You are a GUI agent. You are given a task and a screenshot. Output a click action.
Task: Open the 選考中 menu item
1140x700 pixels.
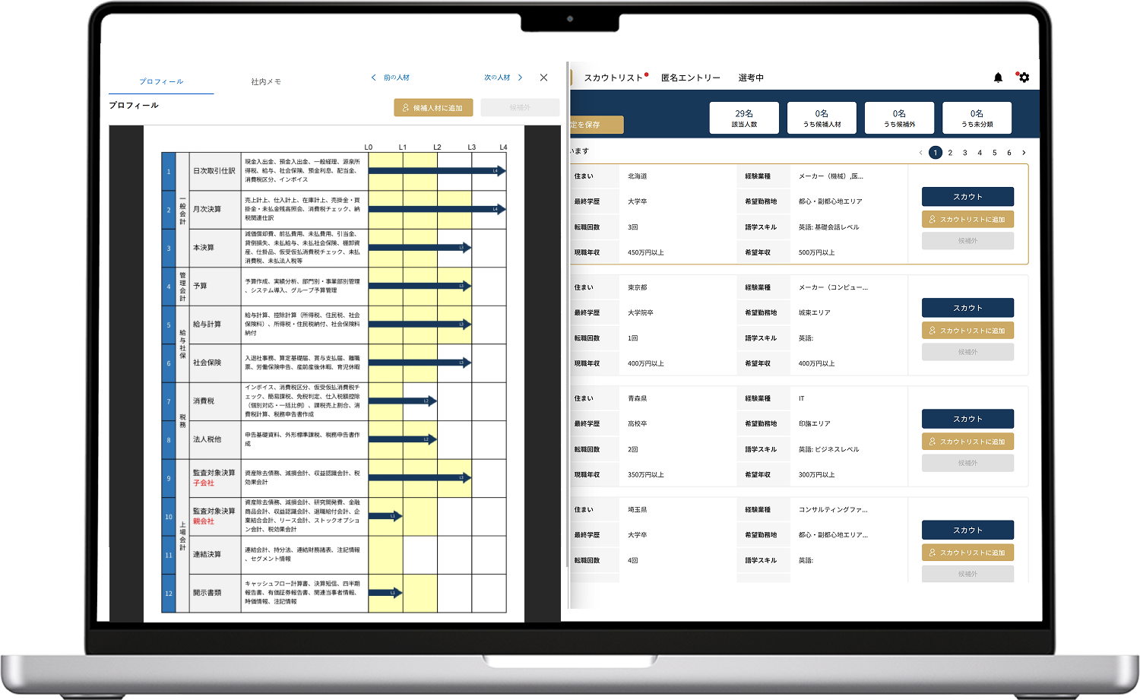tap(751, 78)
